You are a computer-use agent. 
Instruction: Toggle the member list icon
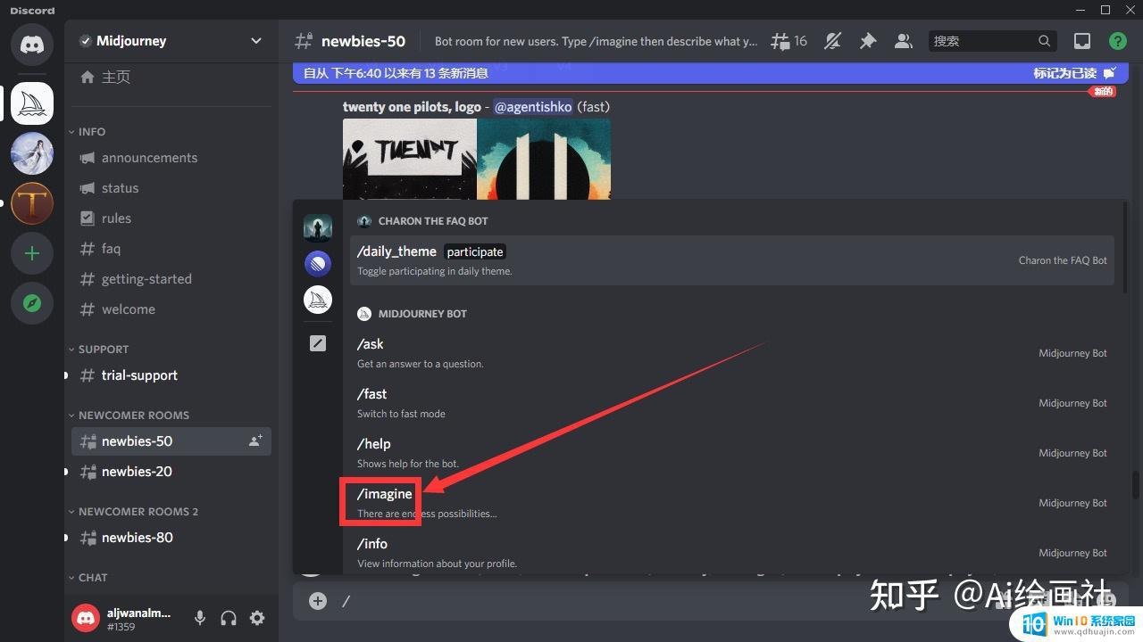click(x=903, y=41)
